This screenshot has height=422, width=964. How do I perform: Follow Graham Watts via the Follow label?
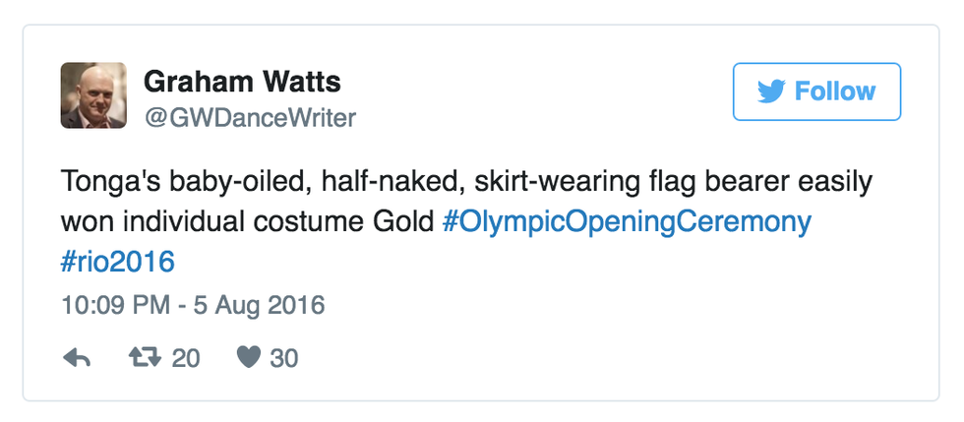835,91
